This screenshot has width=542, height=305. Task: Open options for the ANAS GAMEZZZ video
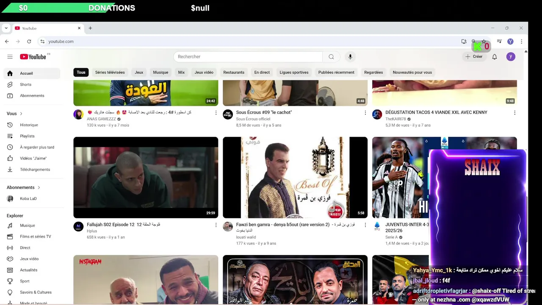[216, 113]
